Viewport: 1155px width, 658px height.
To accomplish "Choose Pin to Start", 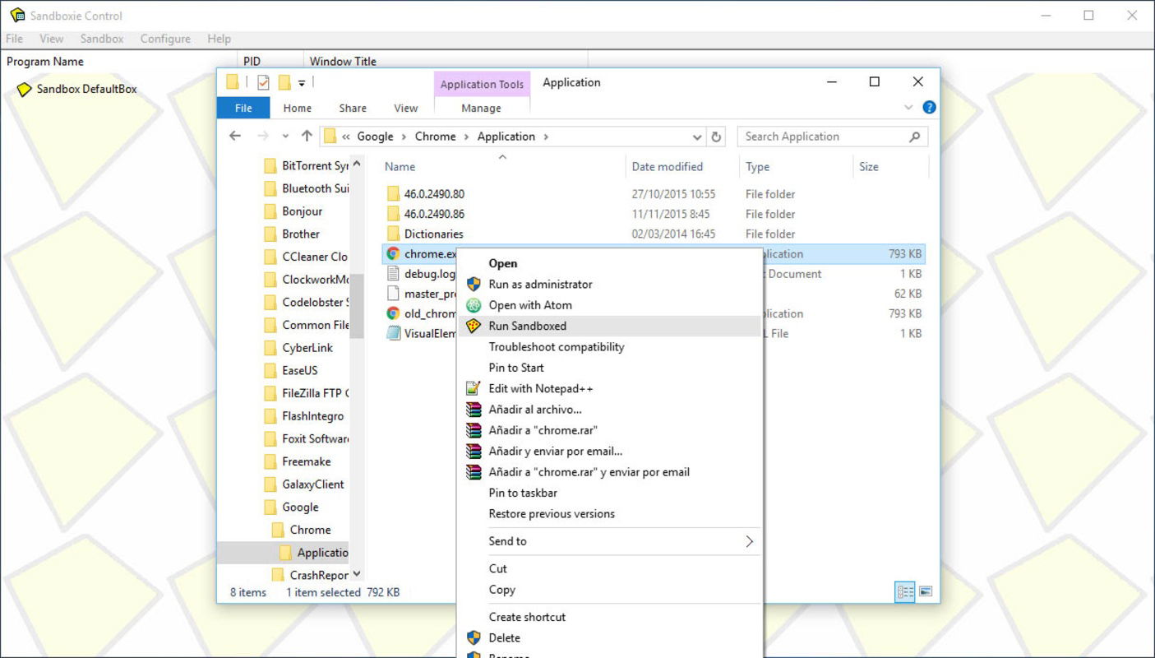I will [609, 368].
